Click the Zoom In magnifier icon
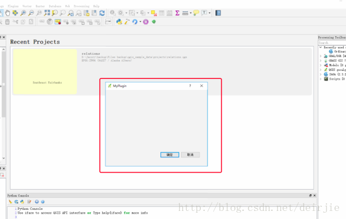 pos(23,13)
